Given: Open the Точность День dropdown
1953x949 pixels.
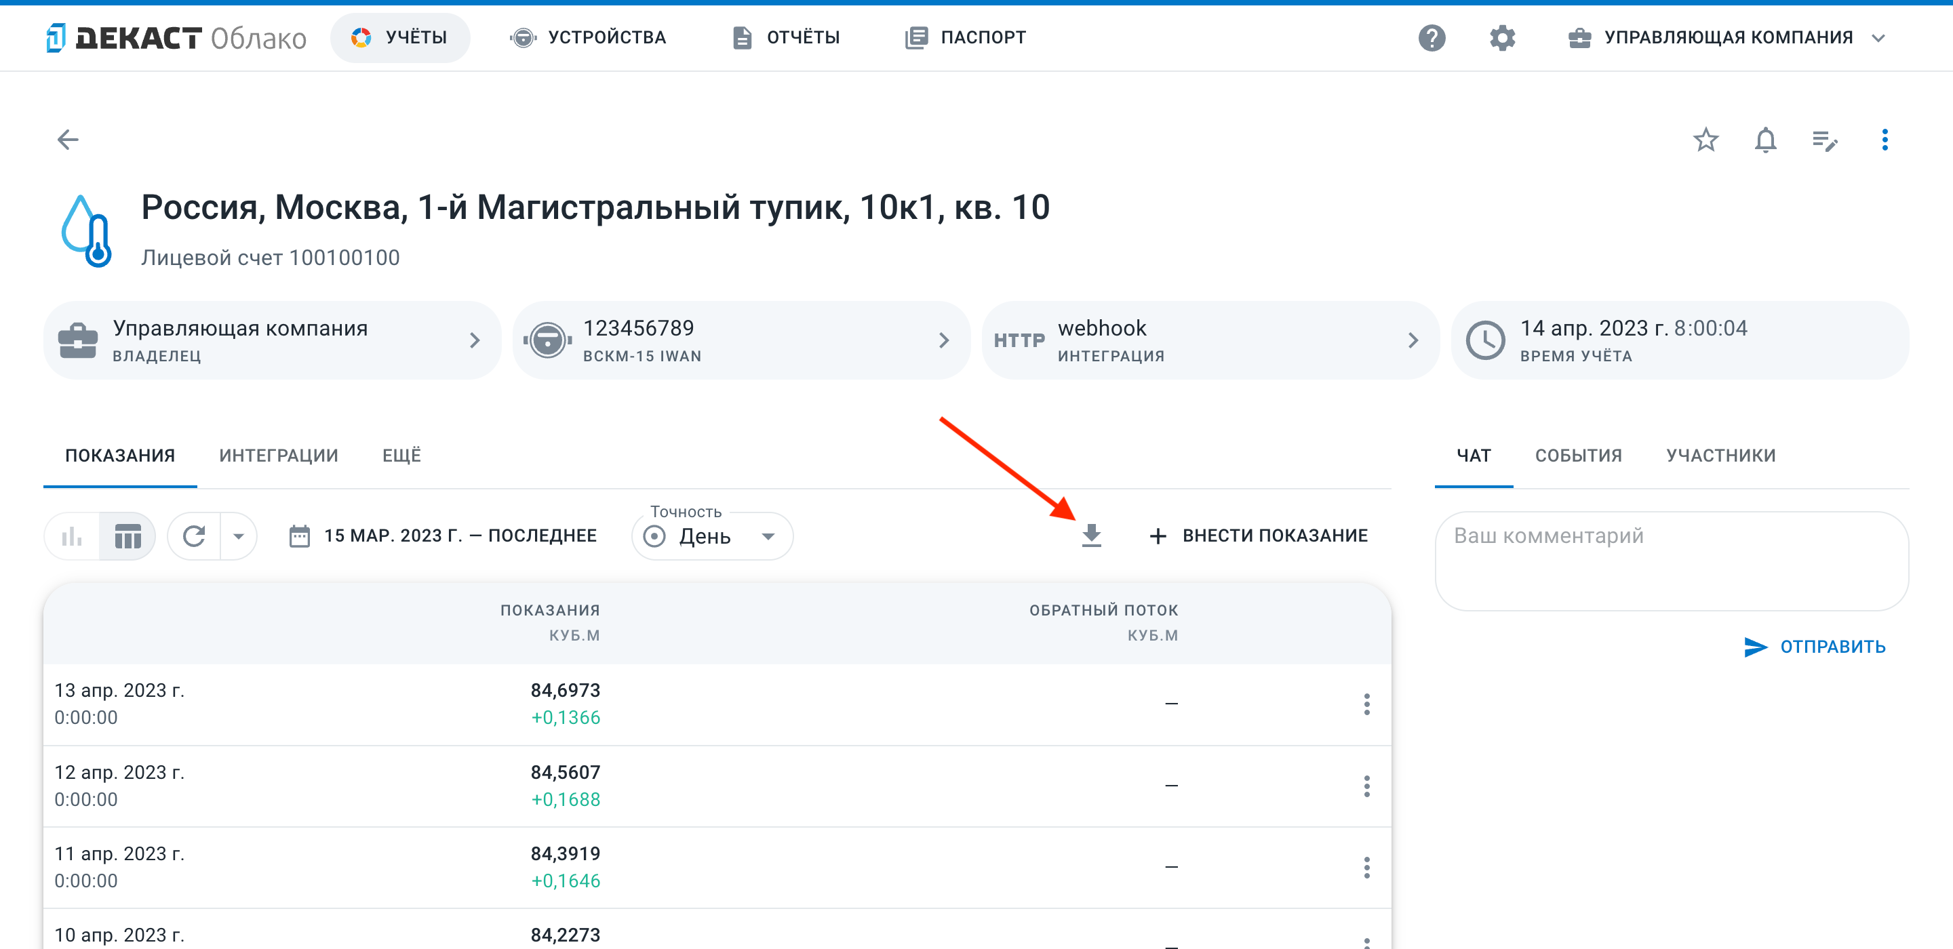Looking at the screenshot, I should click(711, 536).
